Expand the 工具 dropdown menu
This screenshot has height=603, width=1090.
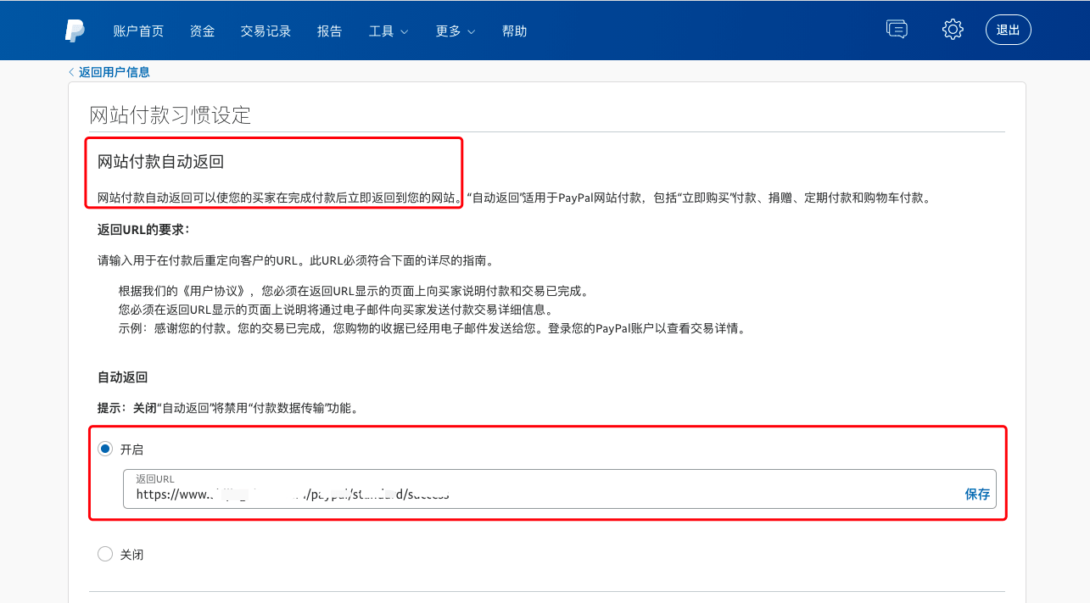click(388, 31)
